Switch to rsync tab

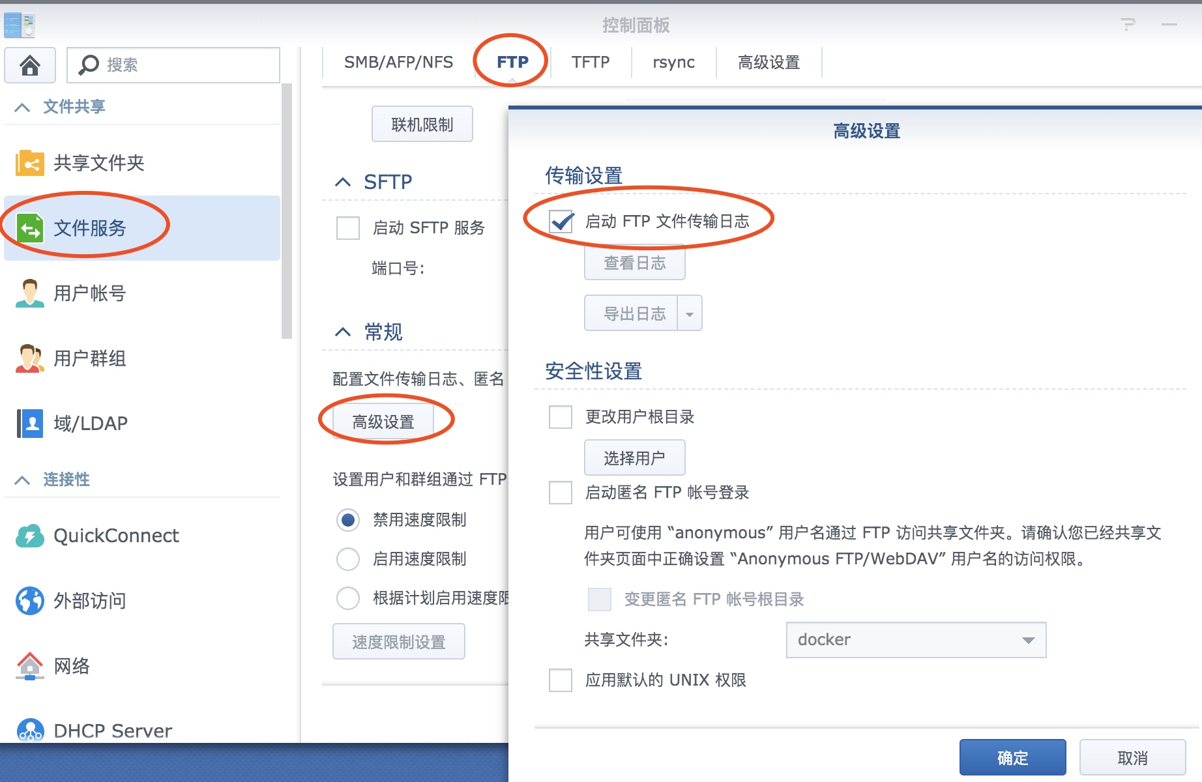674,63
